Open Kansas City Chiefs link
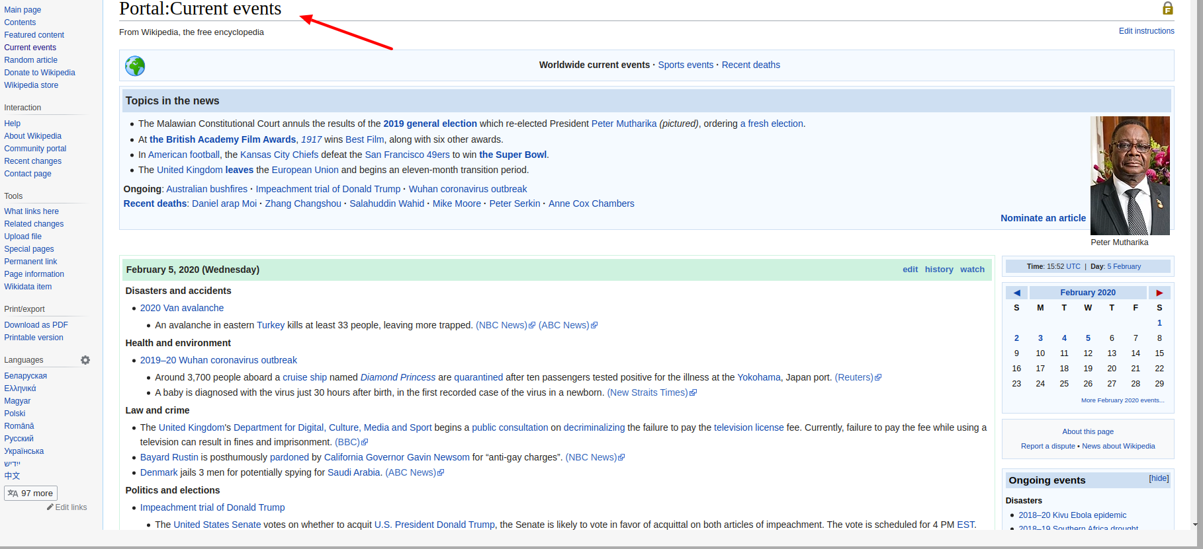Viewport: 1203px width, 549px height. [279, 155]
